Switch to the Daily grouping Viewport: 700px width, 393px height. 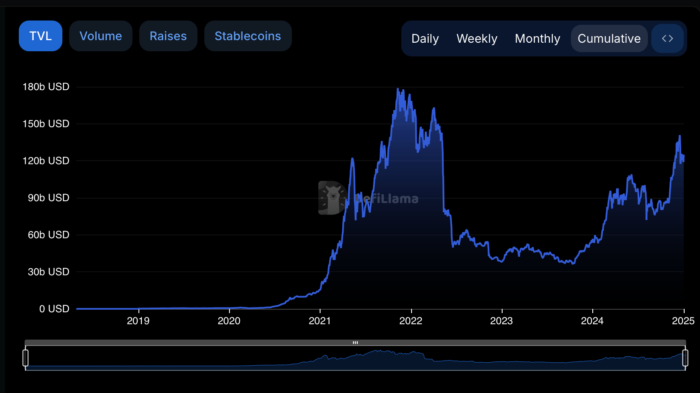425,38
